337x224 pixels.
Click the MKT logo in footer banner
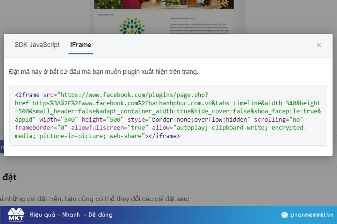point(16,215)
